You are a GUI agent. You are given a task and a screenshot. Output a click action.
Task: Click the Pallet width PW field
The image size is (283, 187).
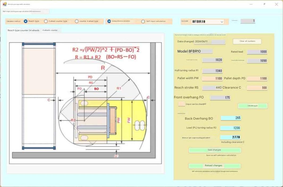click(212, 78)
